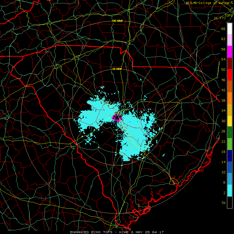This screenshot has height=234, width=234.
Task: Click the dark orange 42 kft swatch
Action: coord(230,86)
